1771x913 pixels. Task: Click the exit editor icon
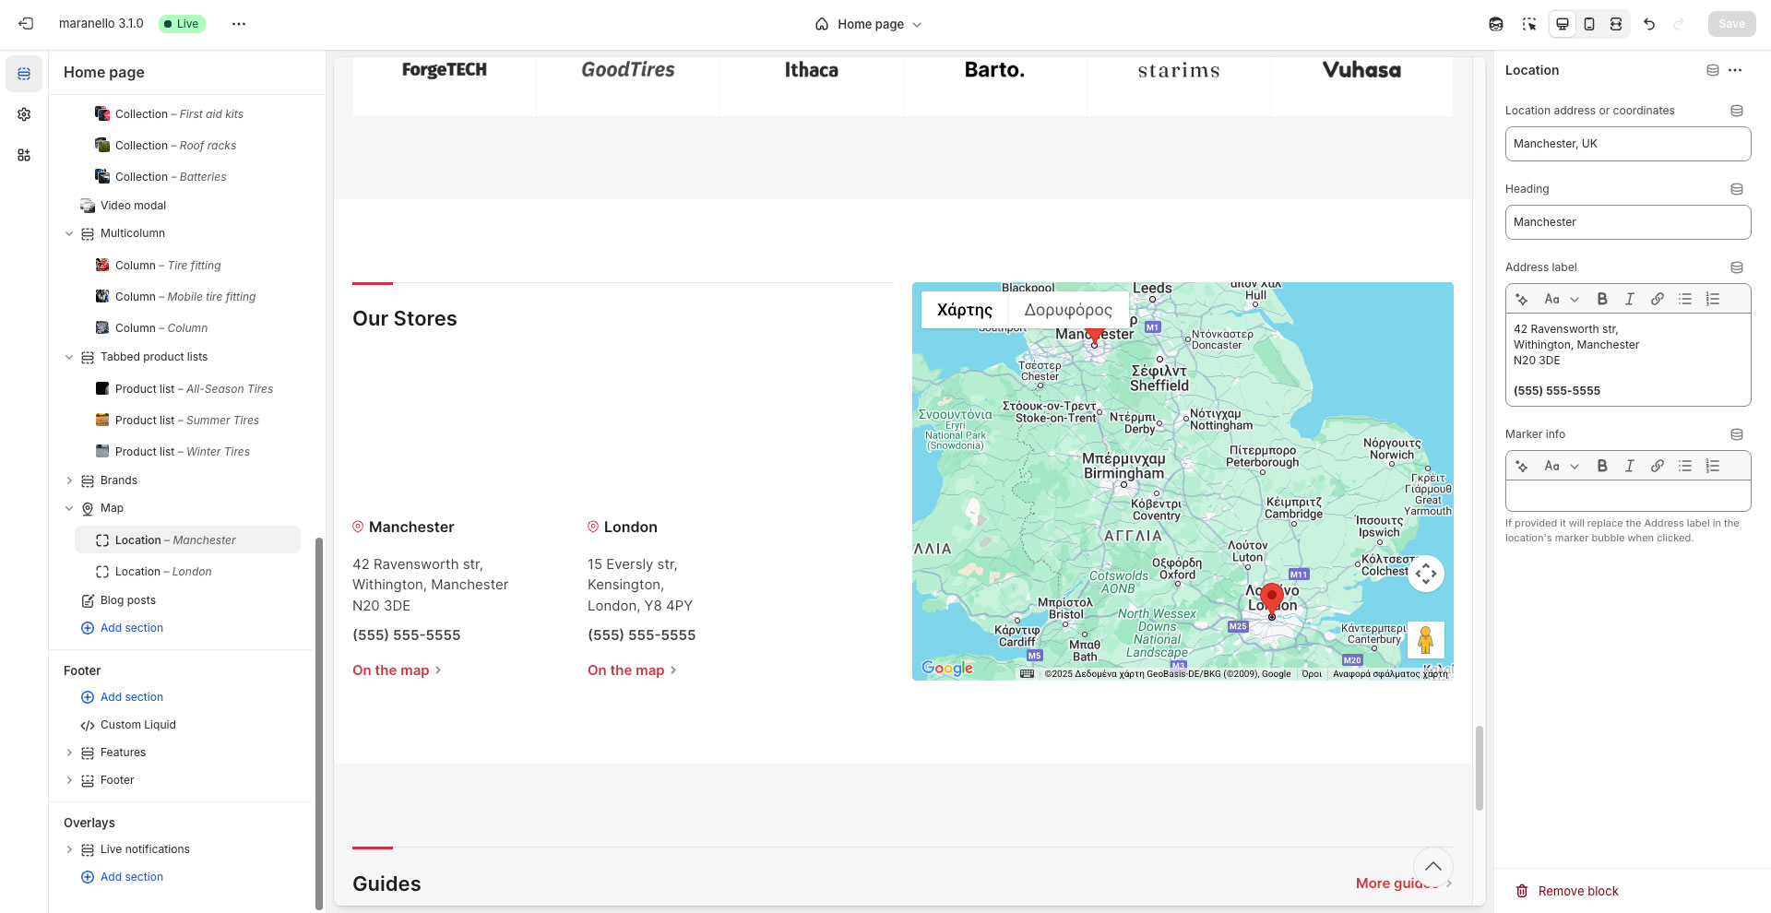(x=26, y=24)
